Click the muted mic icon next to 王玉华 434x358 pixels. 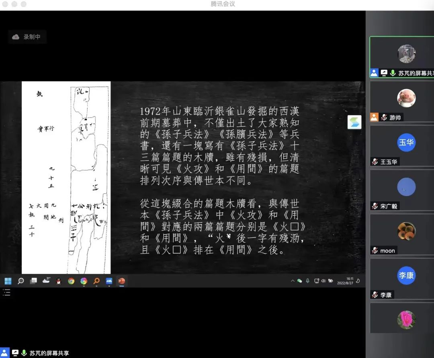pyautogui.click(x=375, y=162)
